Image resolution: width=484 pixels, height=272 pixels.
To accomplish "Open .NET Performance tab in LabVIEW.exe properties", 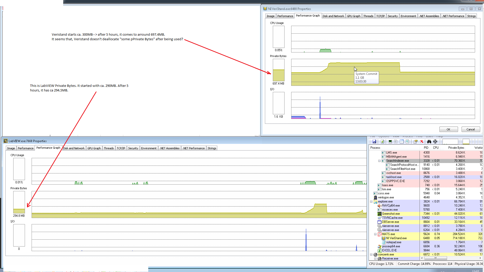I will pos(194,148).
